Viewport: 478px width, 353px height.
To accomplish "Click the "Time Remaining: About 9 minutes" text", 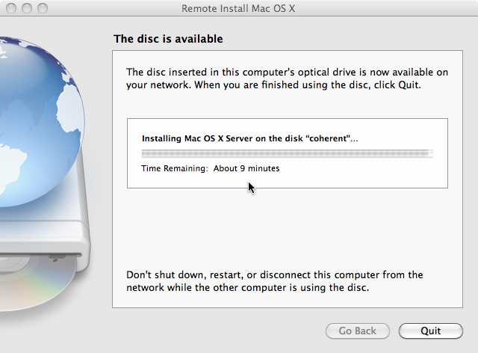I will point(211,168).
